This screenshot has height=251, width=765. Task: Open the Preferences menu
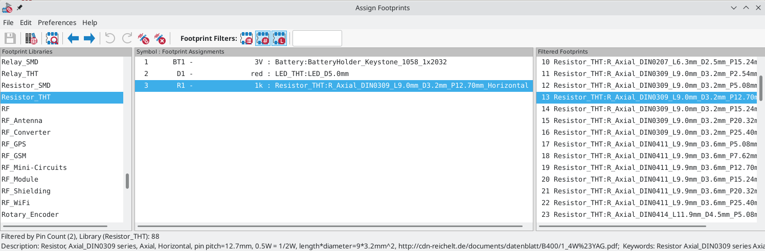pos(57,22)
